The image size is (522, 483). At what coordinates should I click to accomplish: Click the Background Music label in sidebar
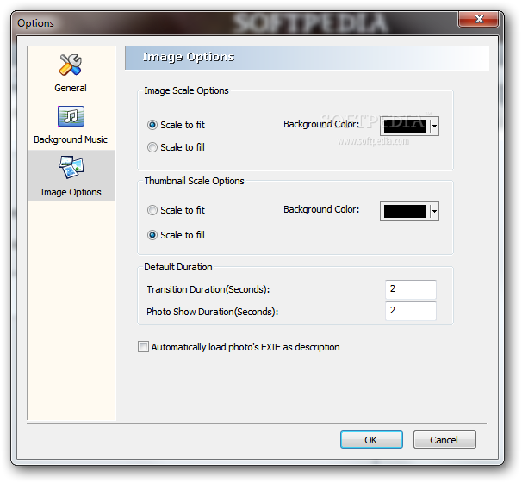pyautogui.click(x=71, y=139)
